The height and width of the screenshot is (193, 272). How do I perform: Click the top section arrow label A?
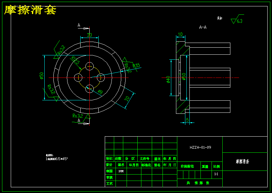79,26
